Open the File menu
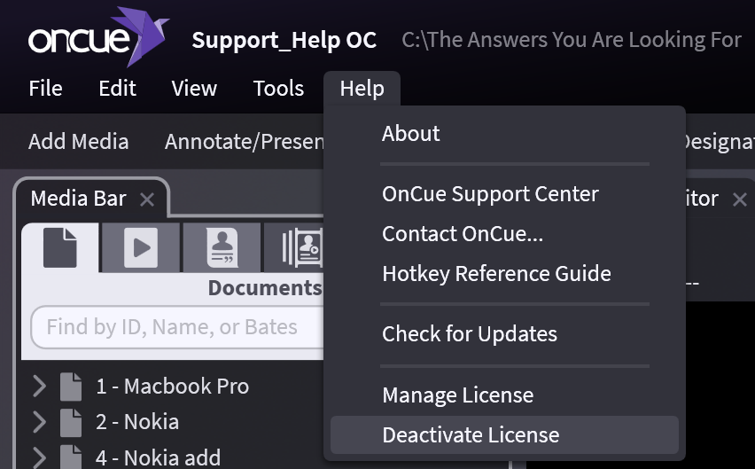The width and height of the screenshot is (755, 469). click(45, 89)
